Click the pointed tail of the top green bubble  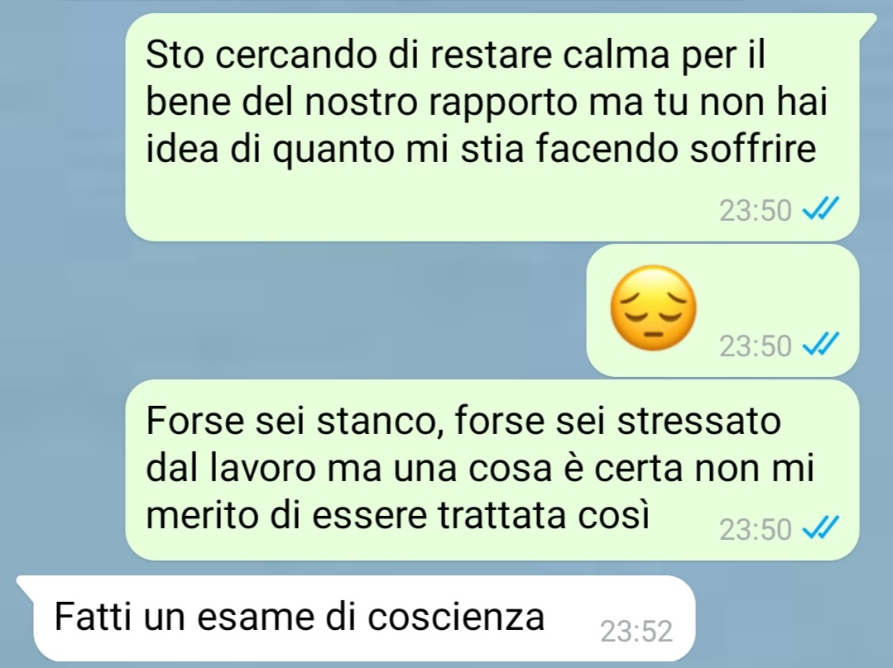click(867, 23)
